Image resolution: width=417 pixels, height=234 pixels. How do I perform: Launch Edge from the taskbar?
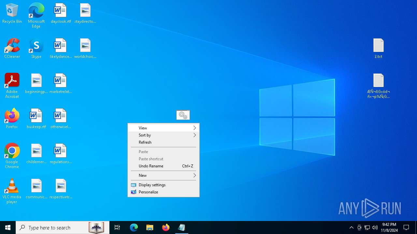[x=134, y=227]
